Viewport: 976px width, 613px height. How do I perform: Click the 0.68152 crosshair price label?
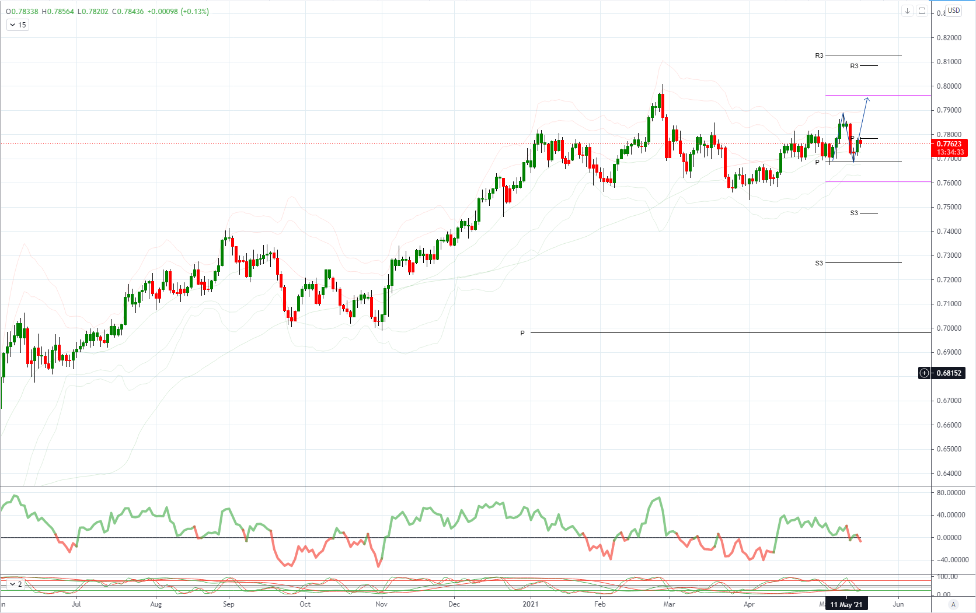[949, 373]
